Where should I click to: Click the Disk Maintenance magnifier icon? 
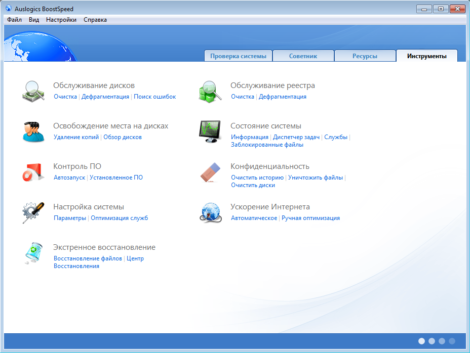33,92
